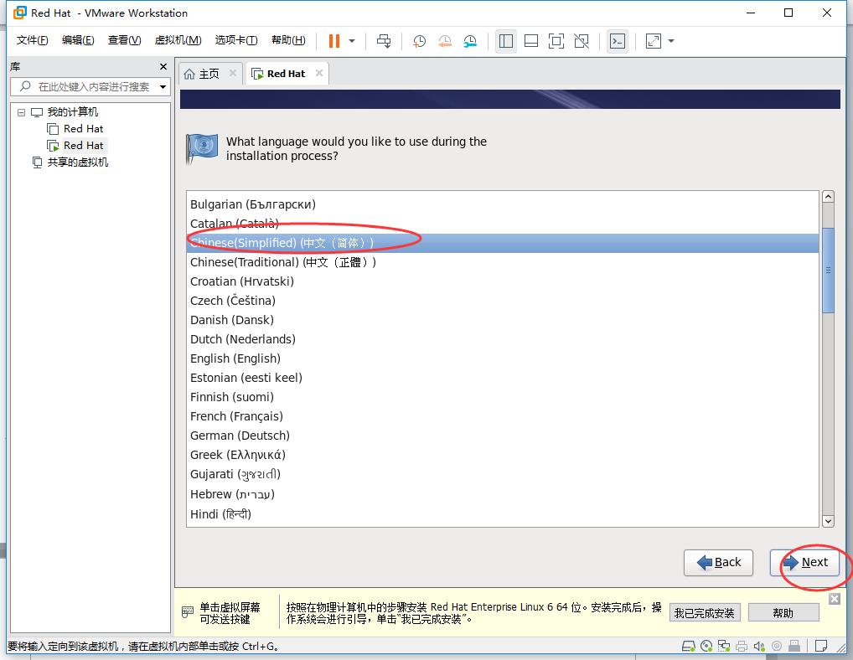Send Ctrl+Alt+Del to the virtual machine
853x660 pixels.
(384, 41)
